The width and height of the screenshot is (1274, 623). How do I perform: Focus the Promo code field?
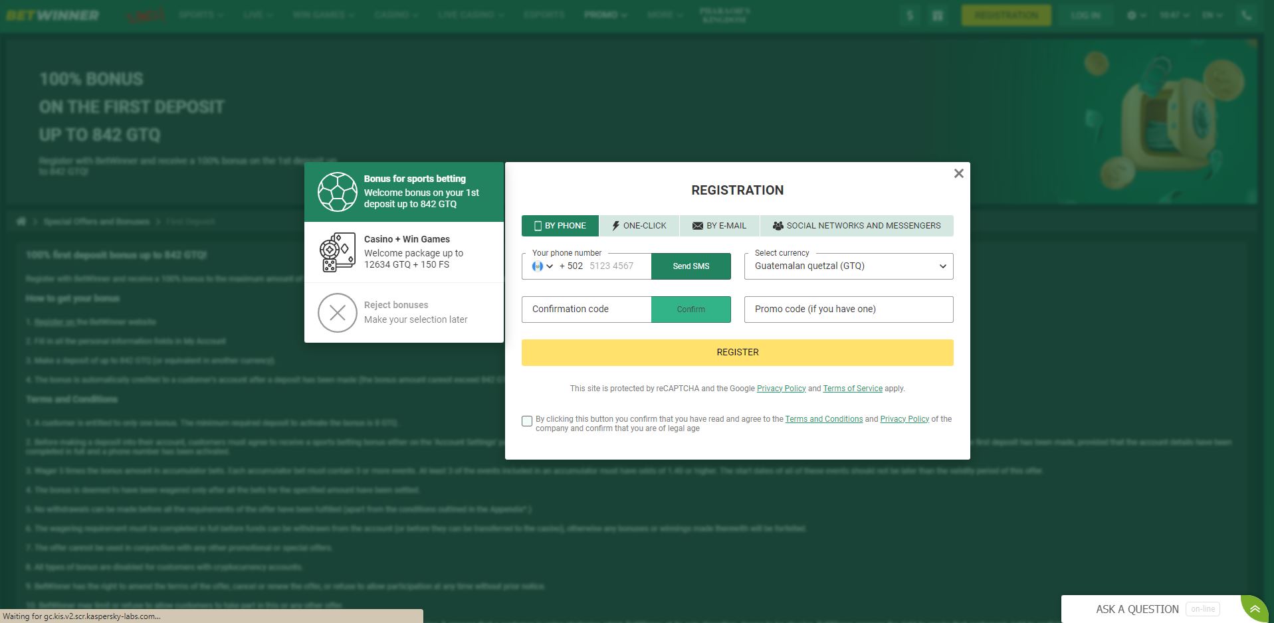849,310
